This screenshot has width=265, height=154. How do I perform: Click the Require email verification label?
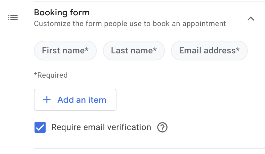[x=101, y=127]
